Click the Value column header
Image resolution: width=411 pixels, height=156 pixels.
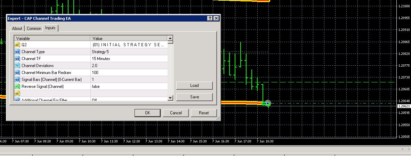pos(129,39)
